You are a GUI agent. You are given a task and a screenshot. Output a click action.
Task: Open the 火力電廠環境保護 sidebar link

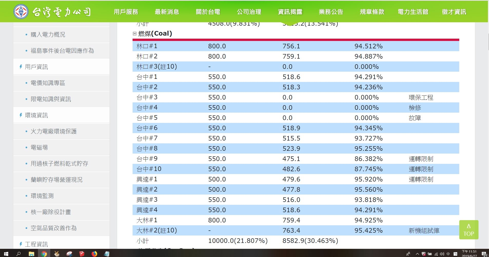point(54,131)
